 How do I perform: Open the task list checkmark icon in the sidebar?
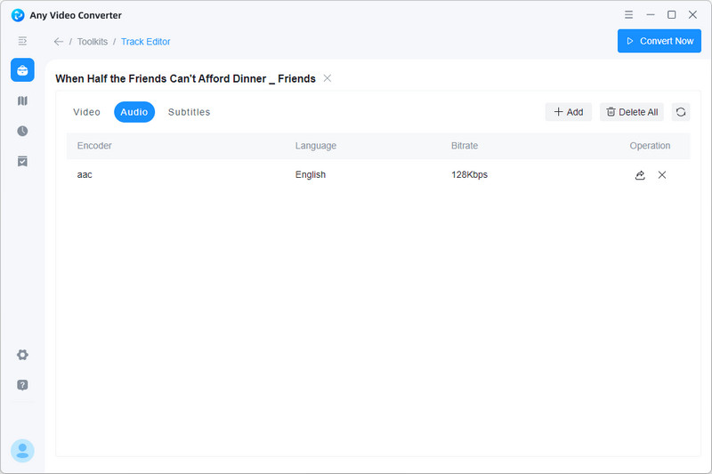click(x=22, y=161)
